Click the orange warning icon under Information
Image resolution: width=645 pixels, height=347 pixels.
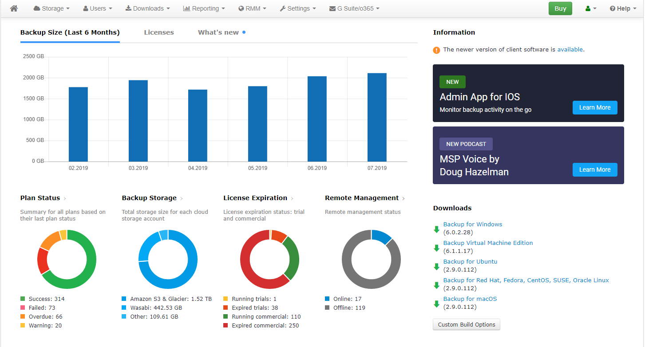click(436, 50)
